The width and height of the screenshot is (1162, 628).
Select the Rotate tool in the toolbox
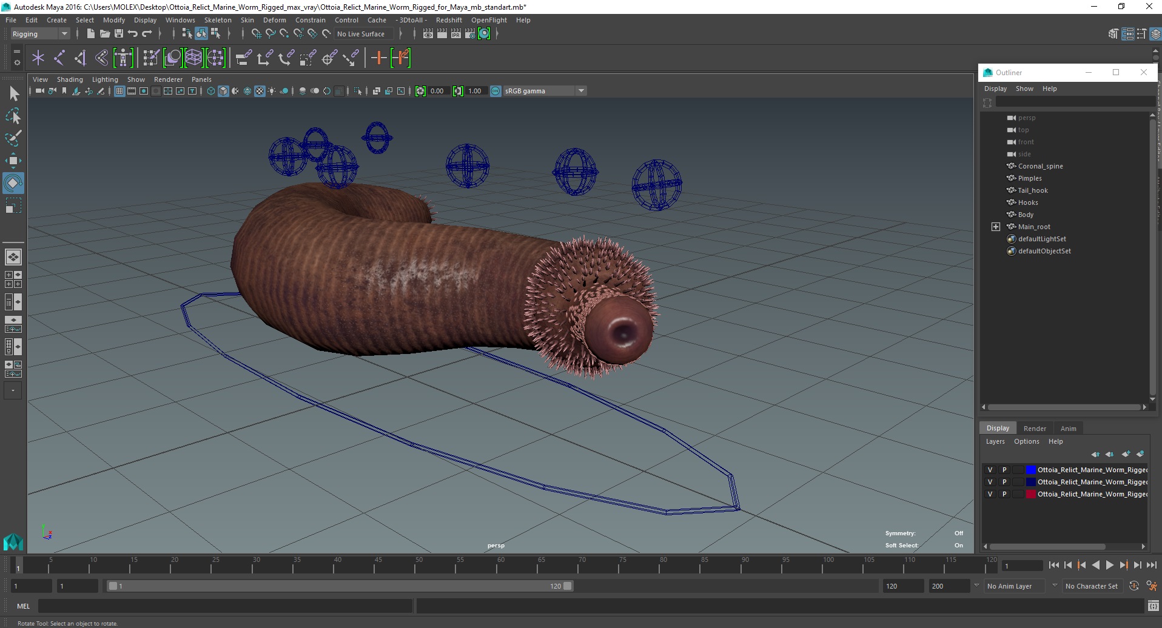pos(13,183)
